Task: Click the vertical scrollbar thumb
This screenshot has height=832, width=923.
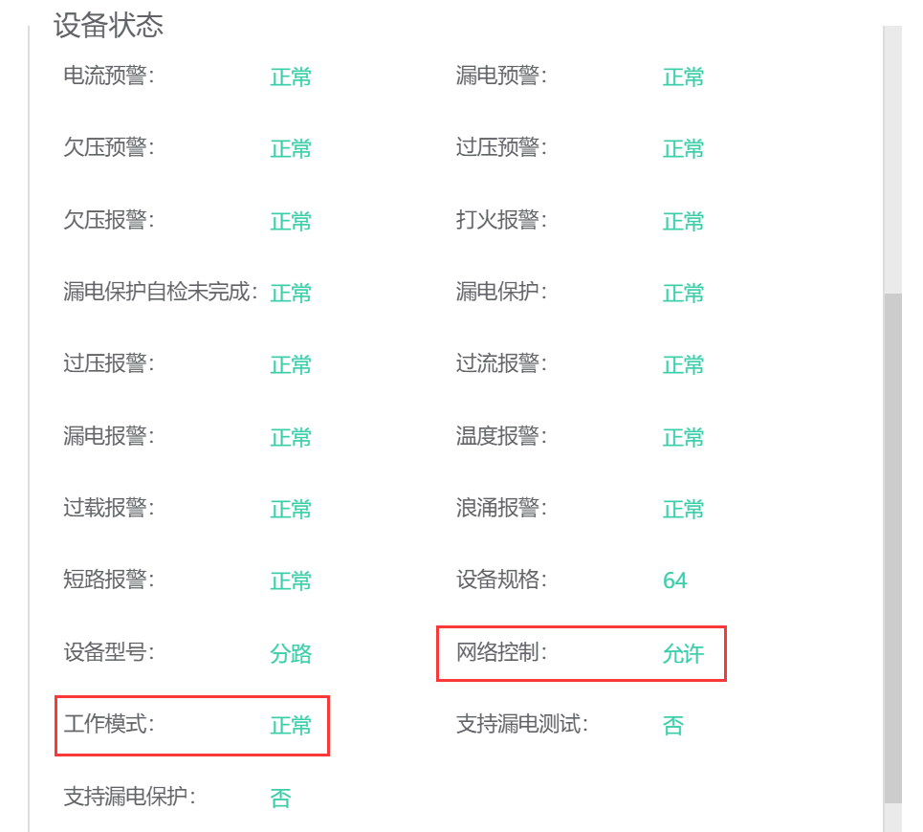Action: pyautogui.click(x=892, y=548)
